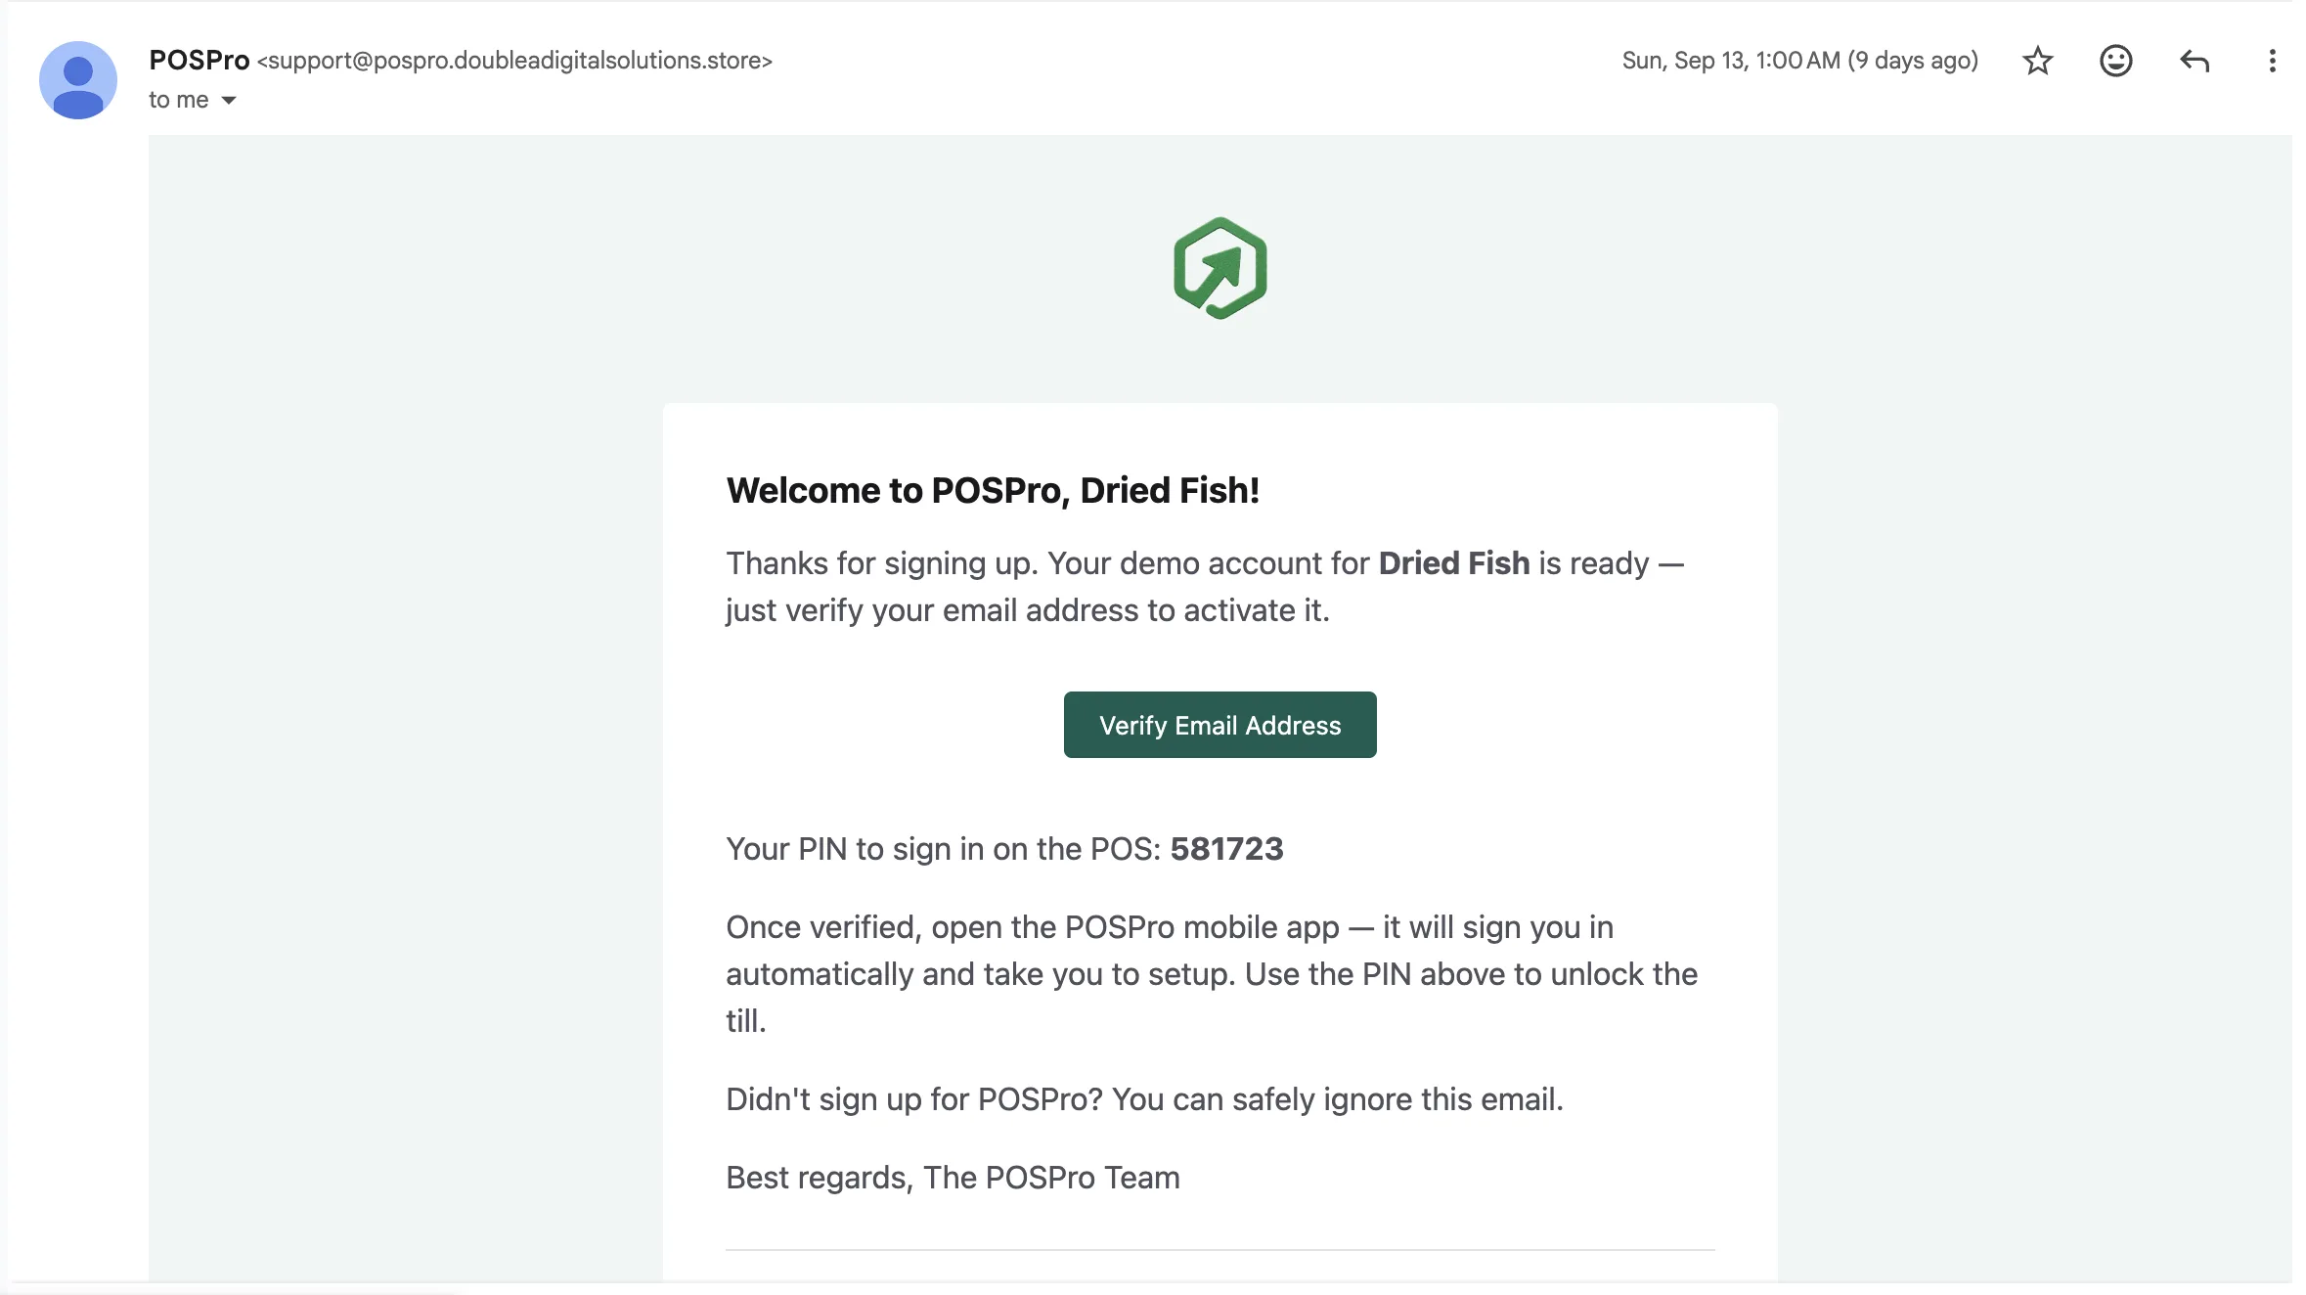Click the green POSPro logo
Viewport: 2306px width, 1295px height.
tap(1220, 268)
